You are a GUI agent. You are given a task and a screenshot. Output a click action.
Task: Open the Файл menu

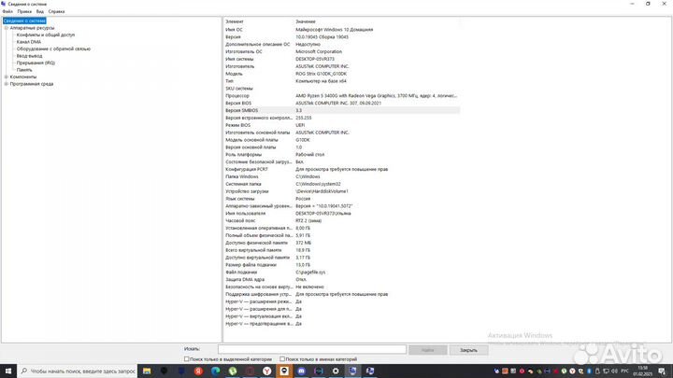[7, 11]
